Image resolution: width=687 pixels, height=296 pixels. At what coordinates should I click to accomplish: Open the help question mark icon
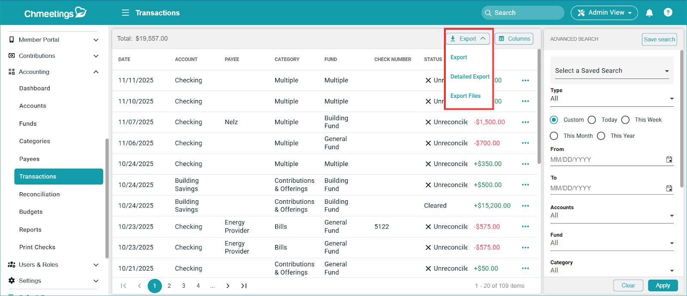pyautogui.click(x=668, y=12)
